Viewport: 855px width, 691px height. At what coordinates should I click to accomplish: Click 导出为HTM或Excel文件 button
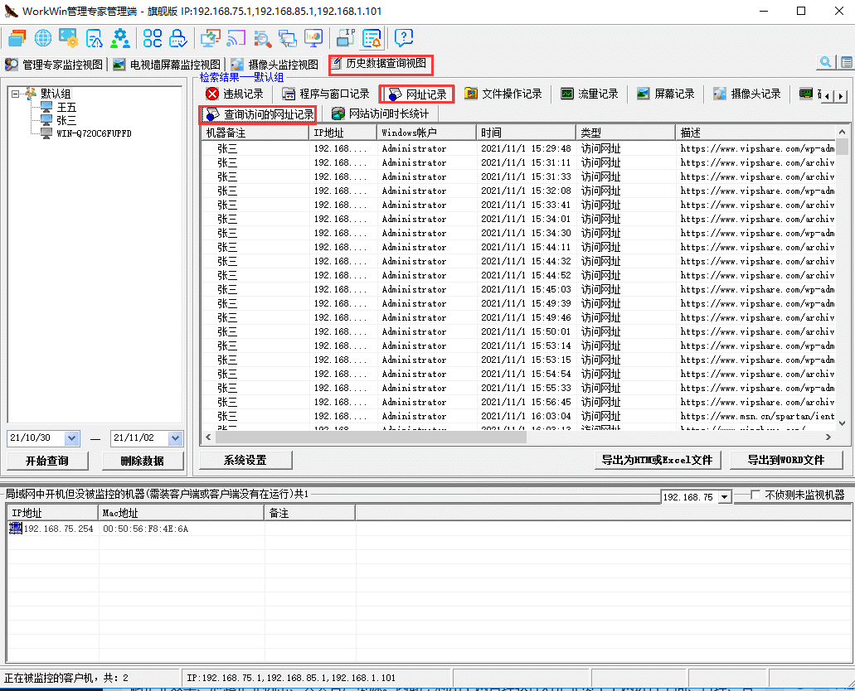tap(657, 461)
